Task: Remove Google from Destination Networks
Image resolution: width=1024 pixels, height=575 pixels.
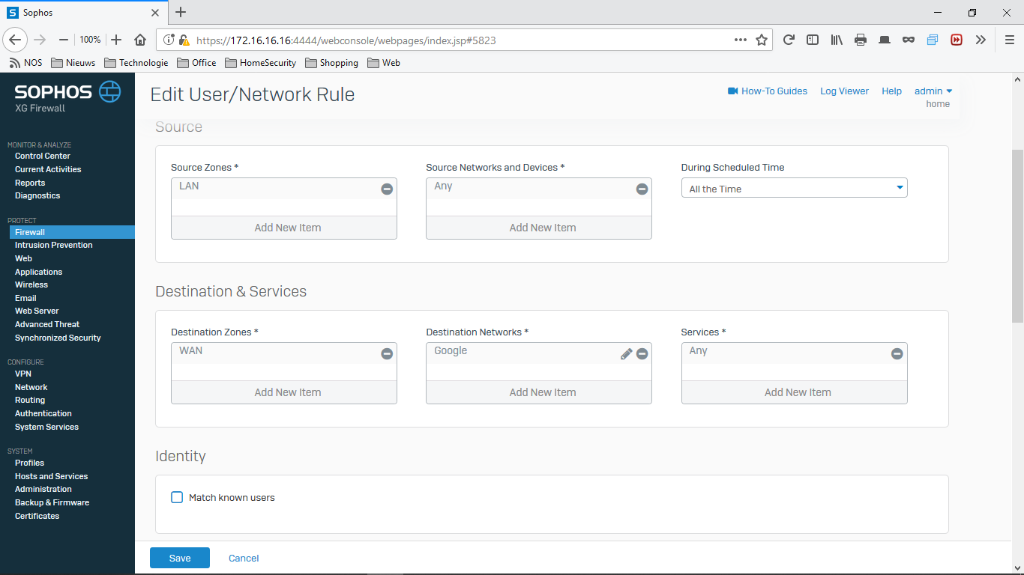Action: coord(642,354)
